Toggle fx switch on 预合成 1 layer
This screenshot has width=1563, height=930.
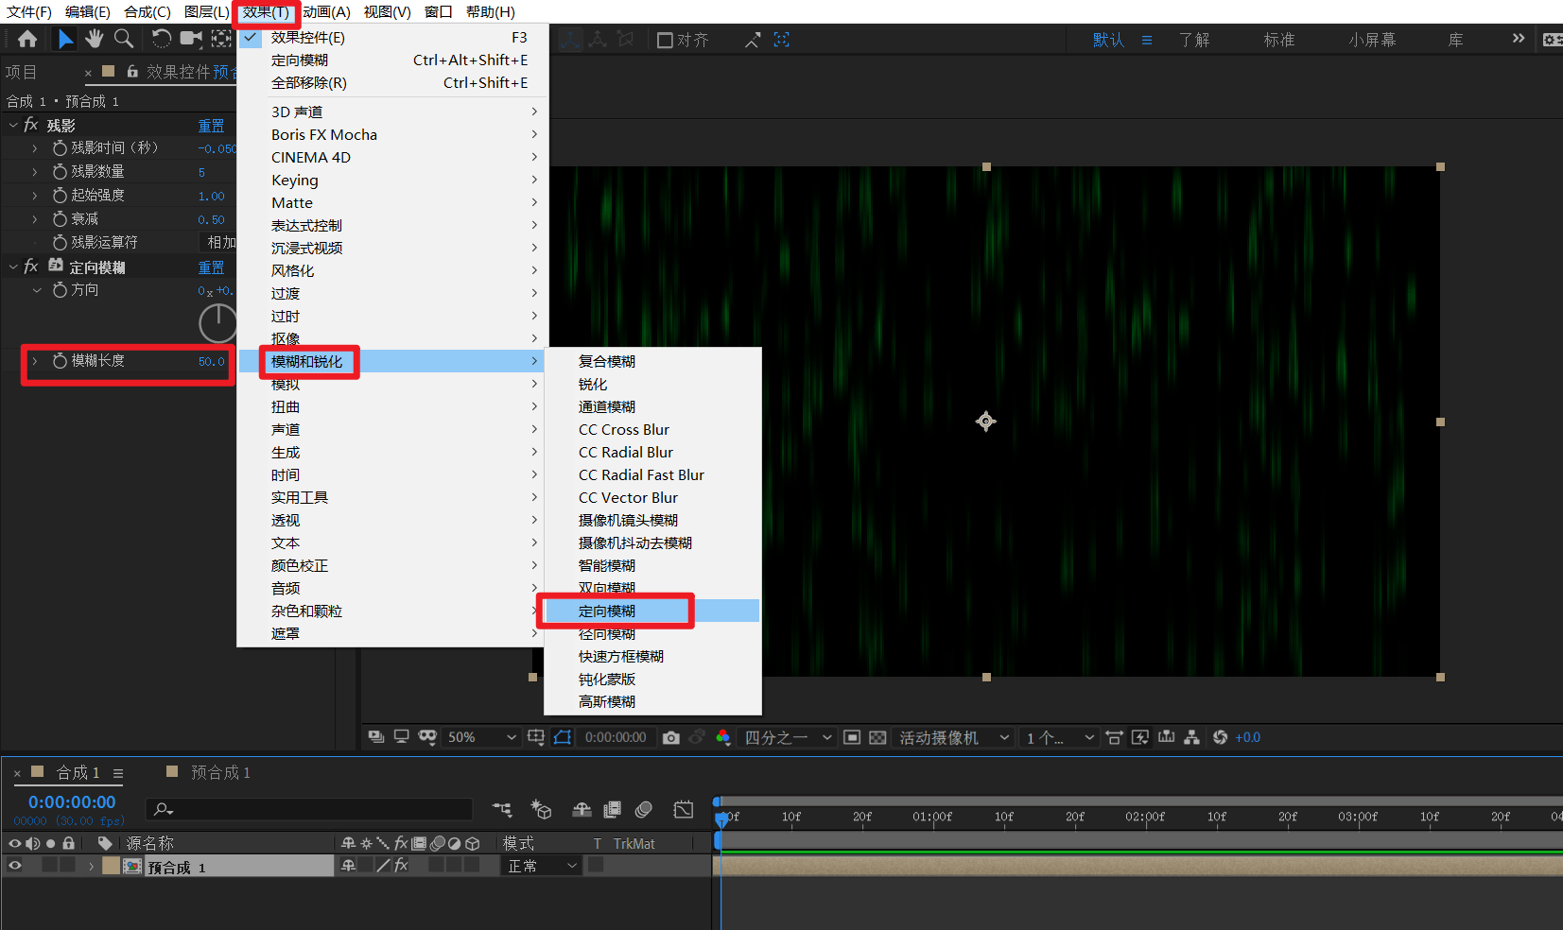click(401, 866)
